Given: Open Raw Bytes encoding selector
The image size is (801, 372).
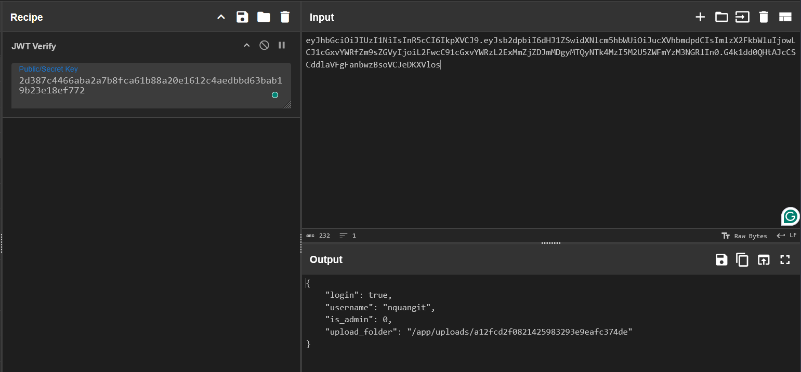Looking at the screenshot, I should (744, 236).
